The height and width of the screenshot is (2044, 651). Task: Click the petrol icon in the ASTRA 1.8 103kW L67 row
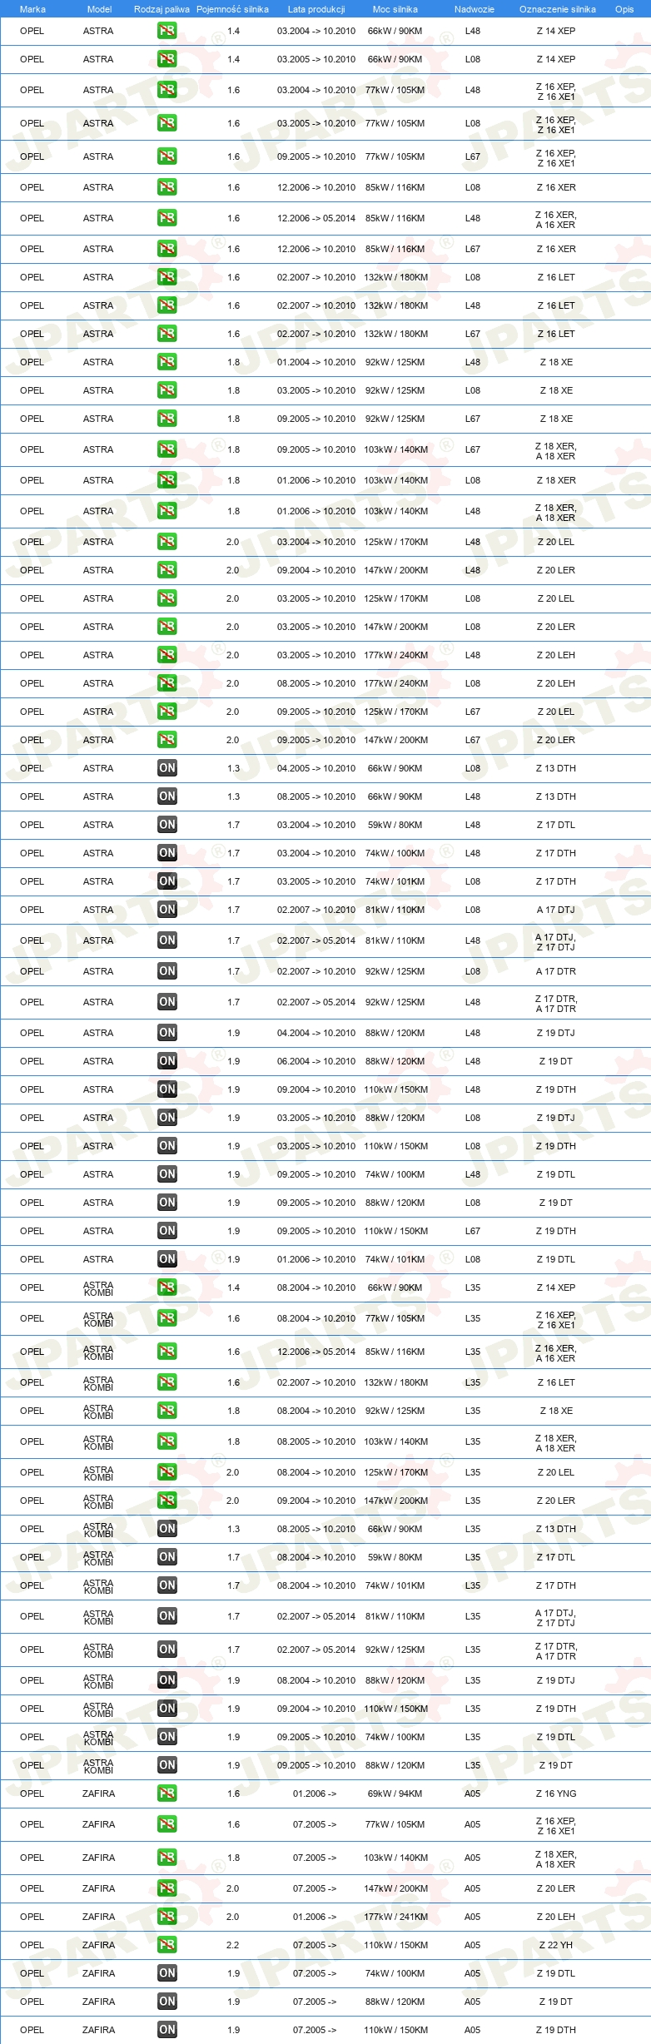tap(166, 449)
